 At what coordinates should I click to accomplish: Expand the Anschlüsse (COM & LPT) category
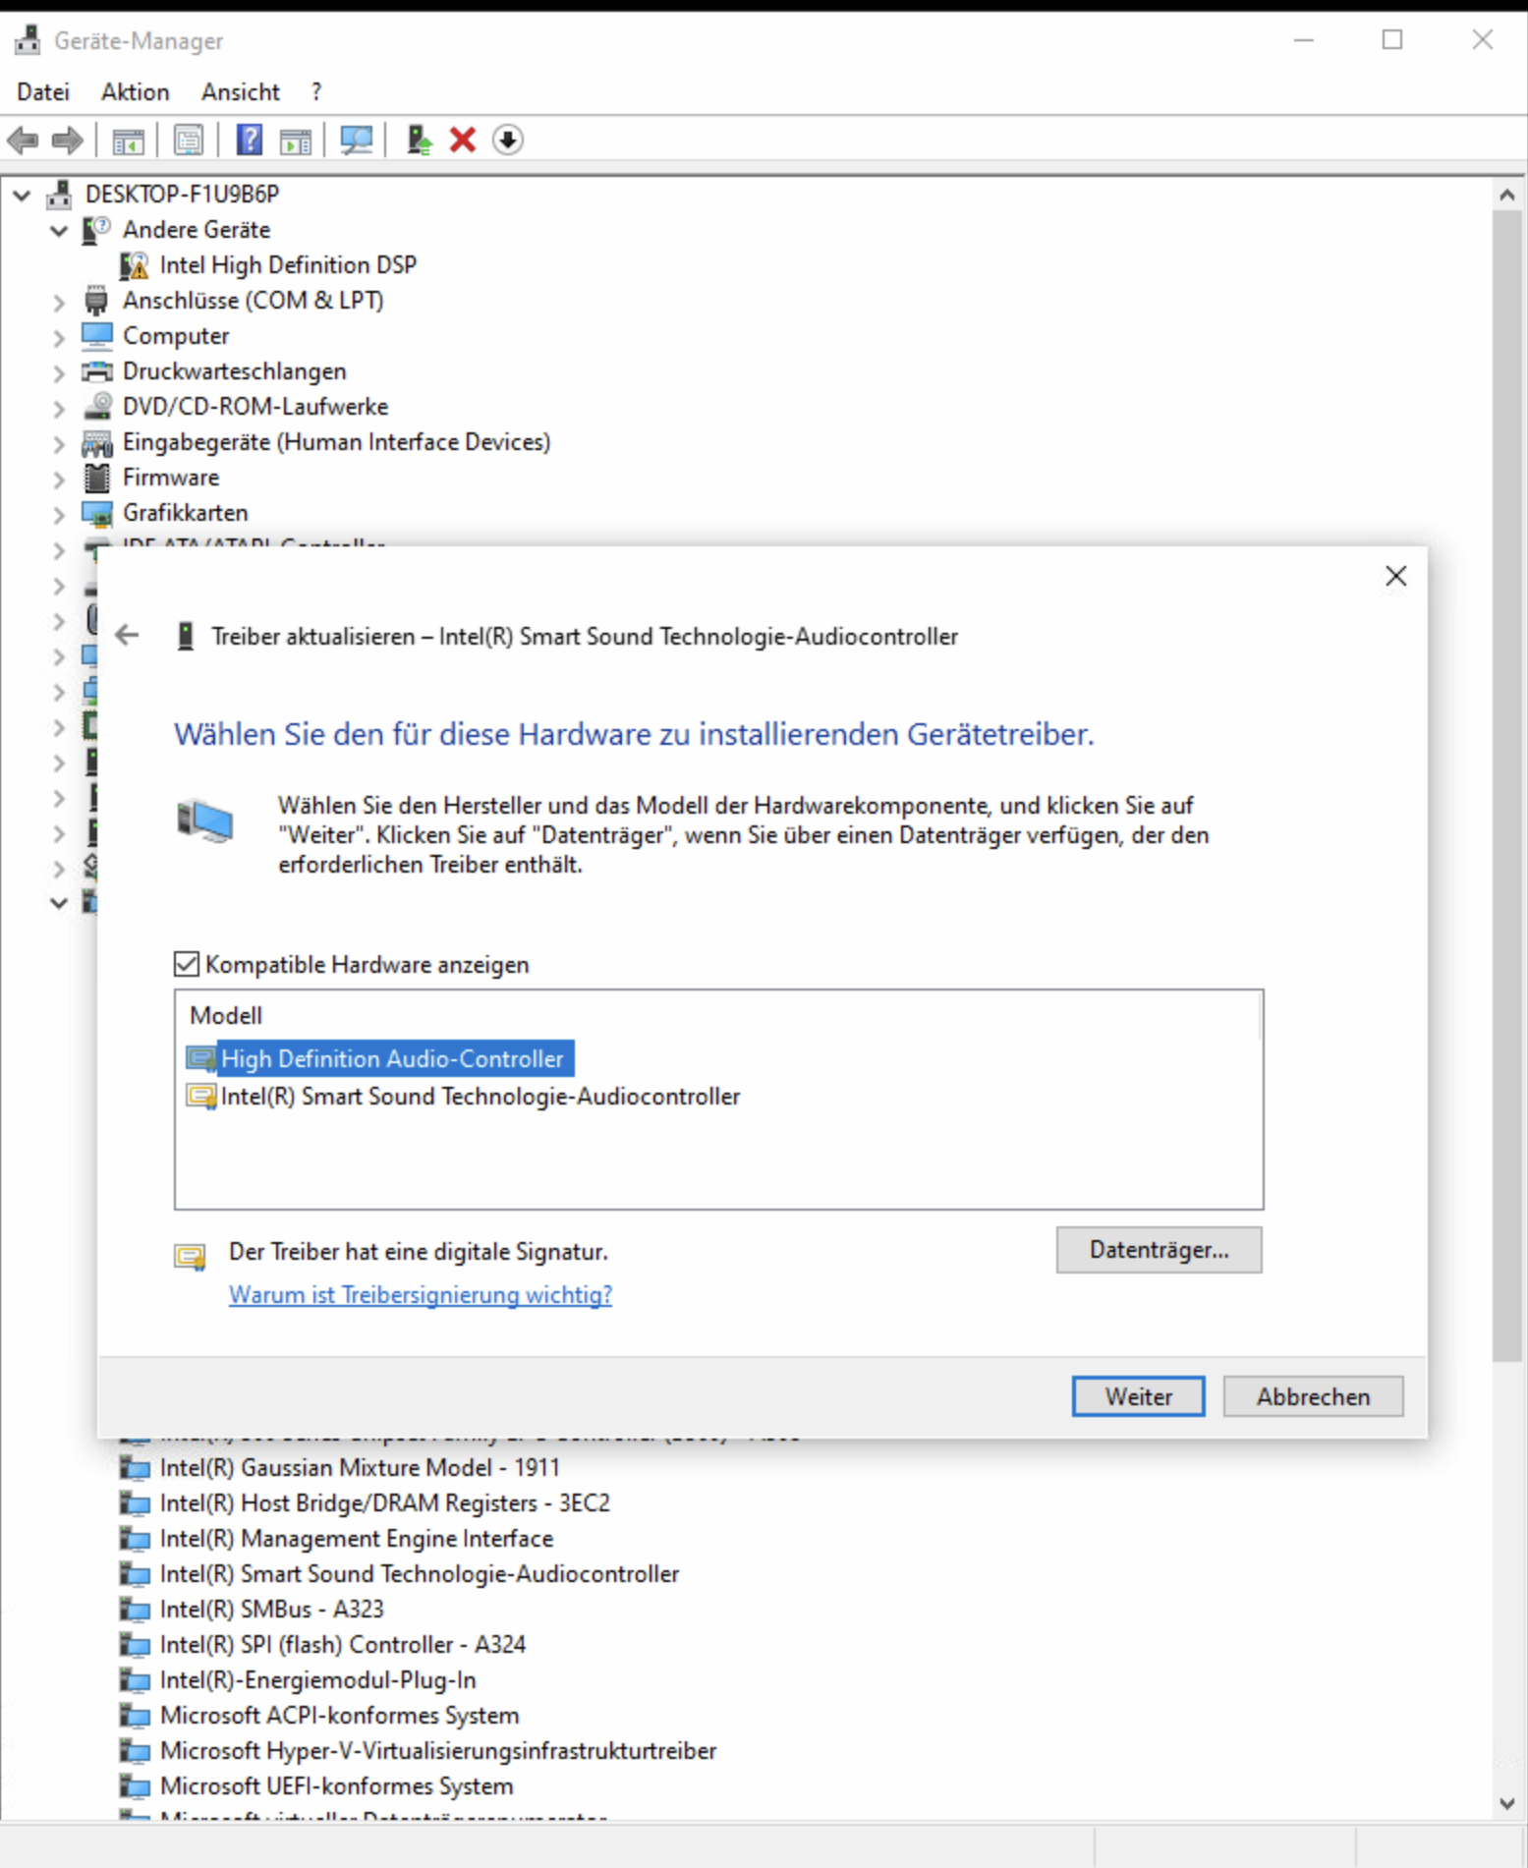point(59,302)
